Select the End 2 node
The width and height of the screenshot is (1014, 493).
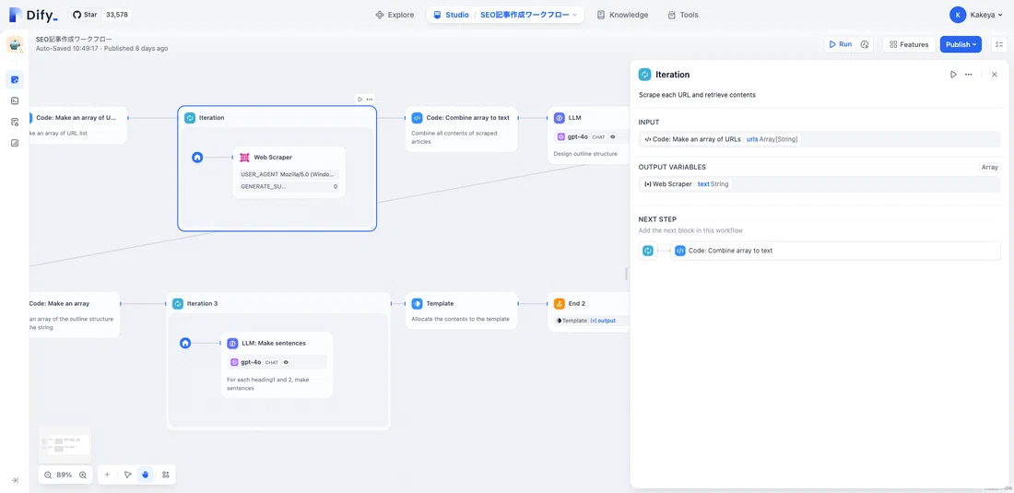click(588, 312)
